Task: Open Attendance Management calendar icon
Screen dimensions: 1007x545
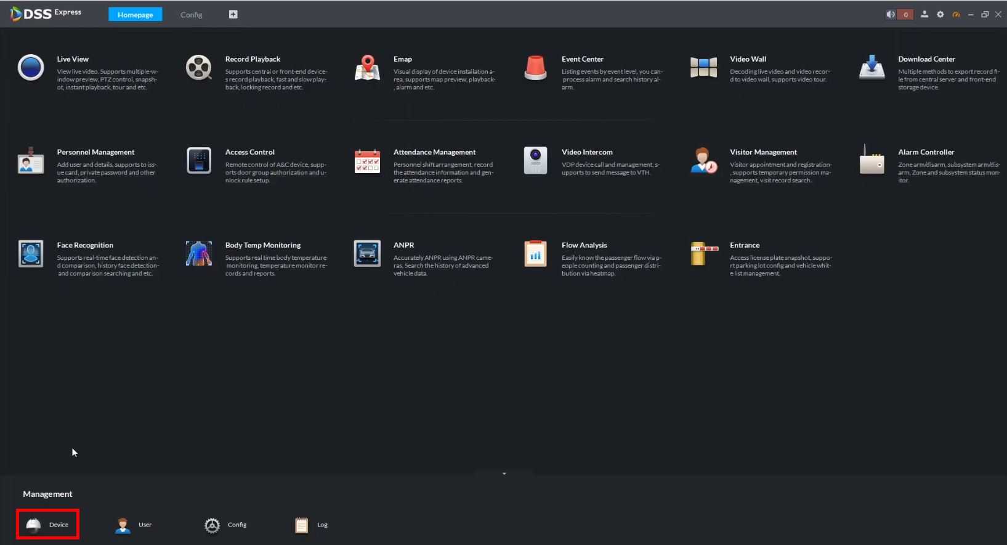Action: tap(367, 161)
